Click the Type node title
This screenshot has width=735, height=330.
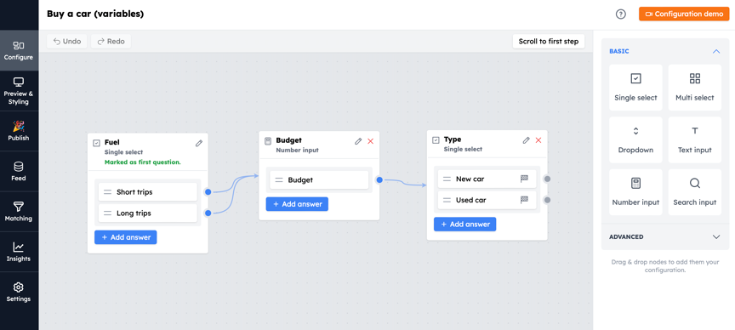coord(453,139)
